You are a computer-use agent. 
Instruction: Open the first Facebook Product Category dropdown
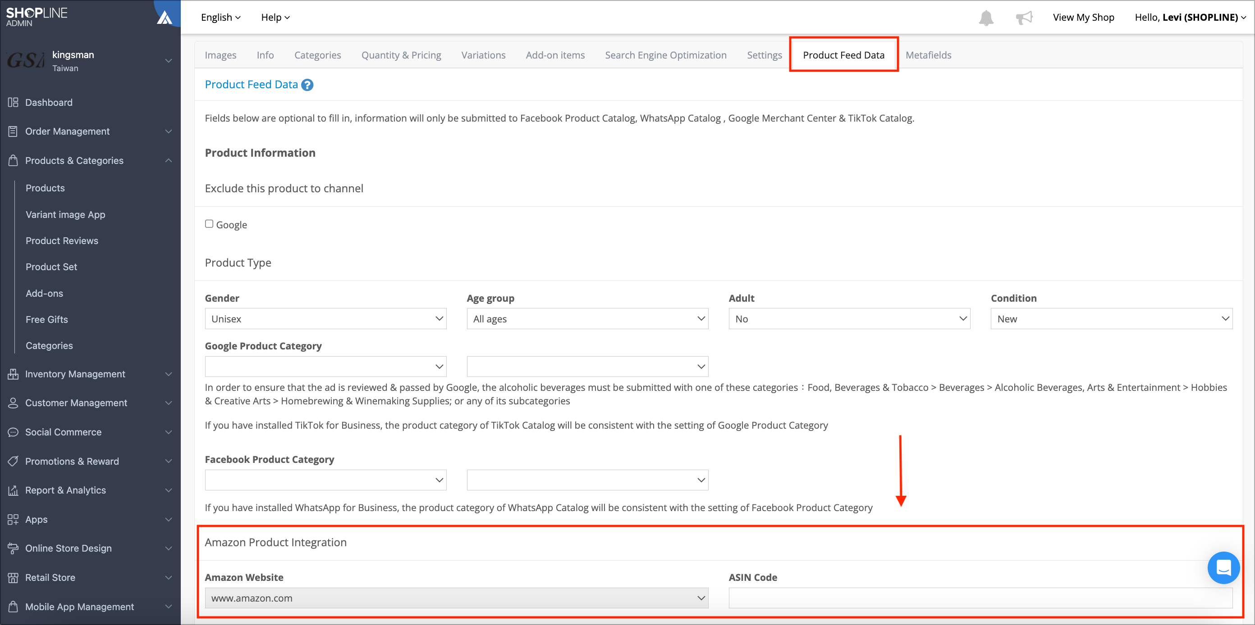tap(325, 480)
